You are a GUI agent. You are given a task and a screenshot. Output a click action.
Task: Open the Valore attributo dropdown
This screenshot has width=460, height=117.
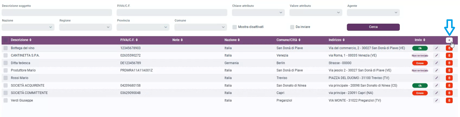[x=316, y=13]
